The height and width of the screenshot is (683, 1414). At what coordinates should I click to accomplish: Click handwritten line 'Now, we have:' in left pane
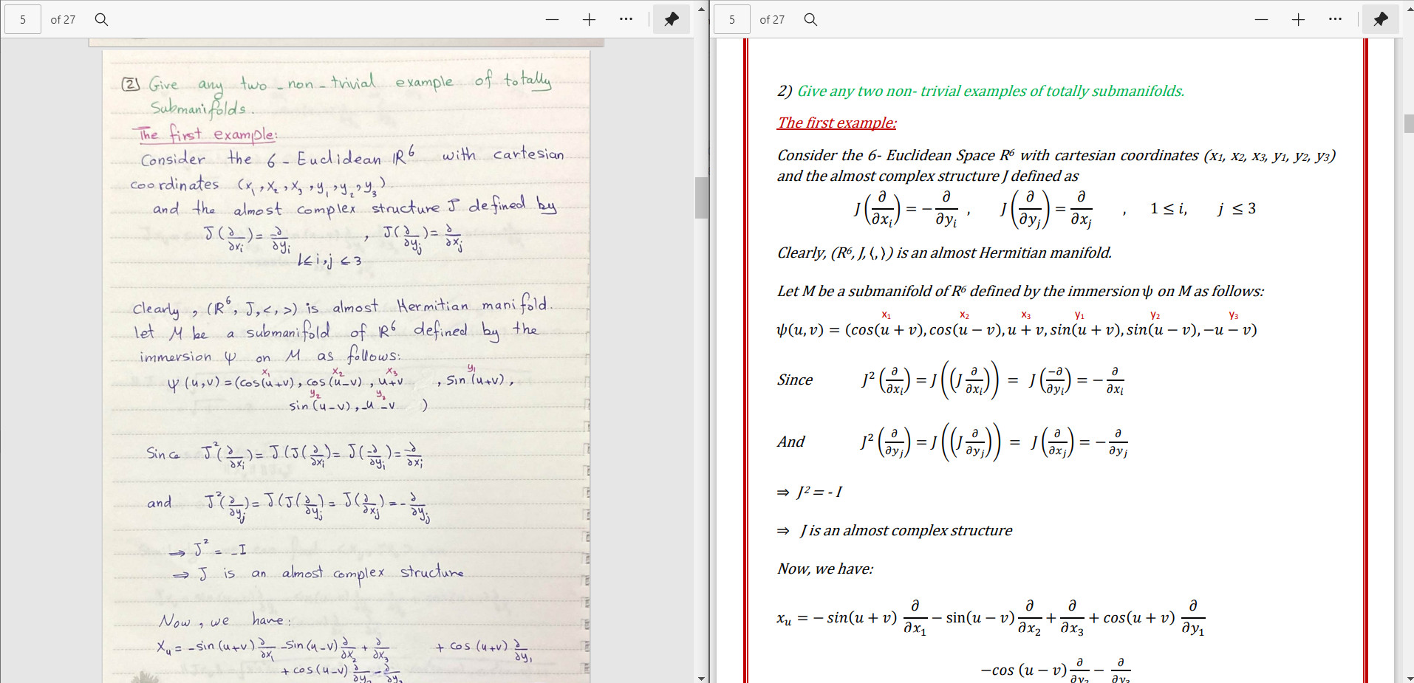[225, 620]
